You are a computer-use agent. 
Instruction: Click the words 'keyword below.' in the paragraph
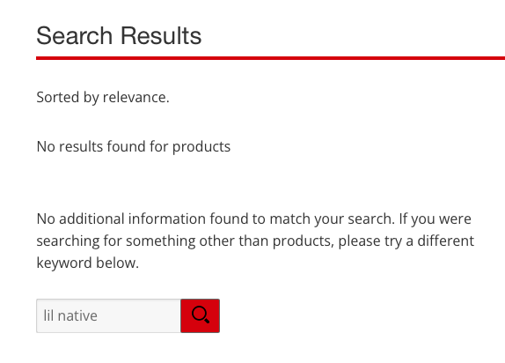click(88, 263)
